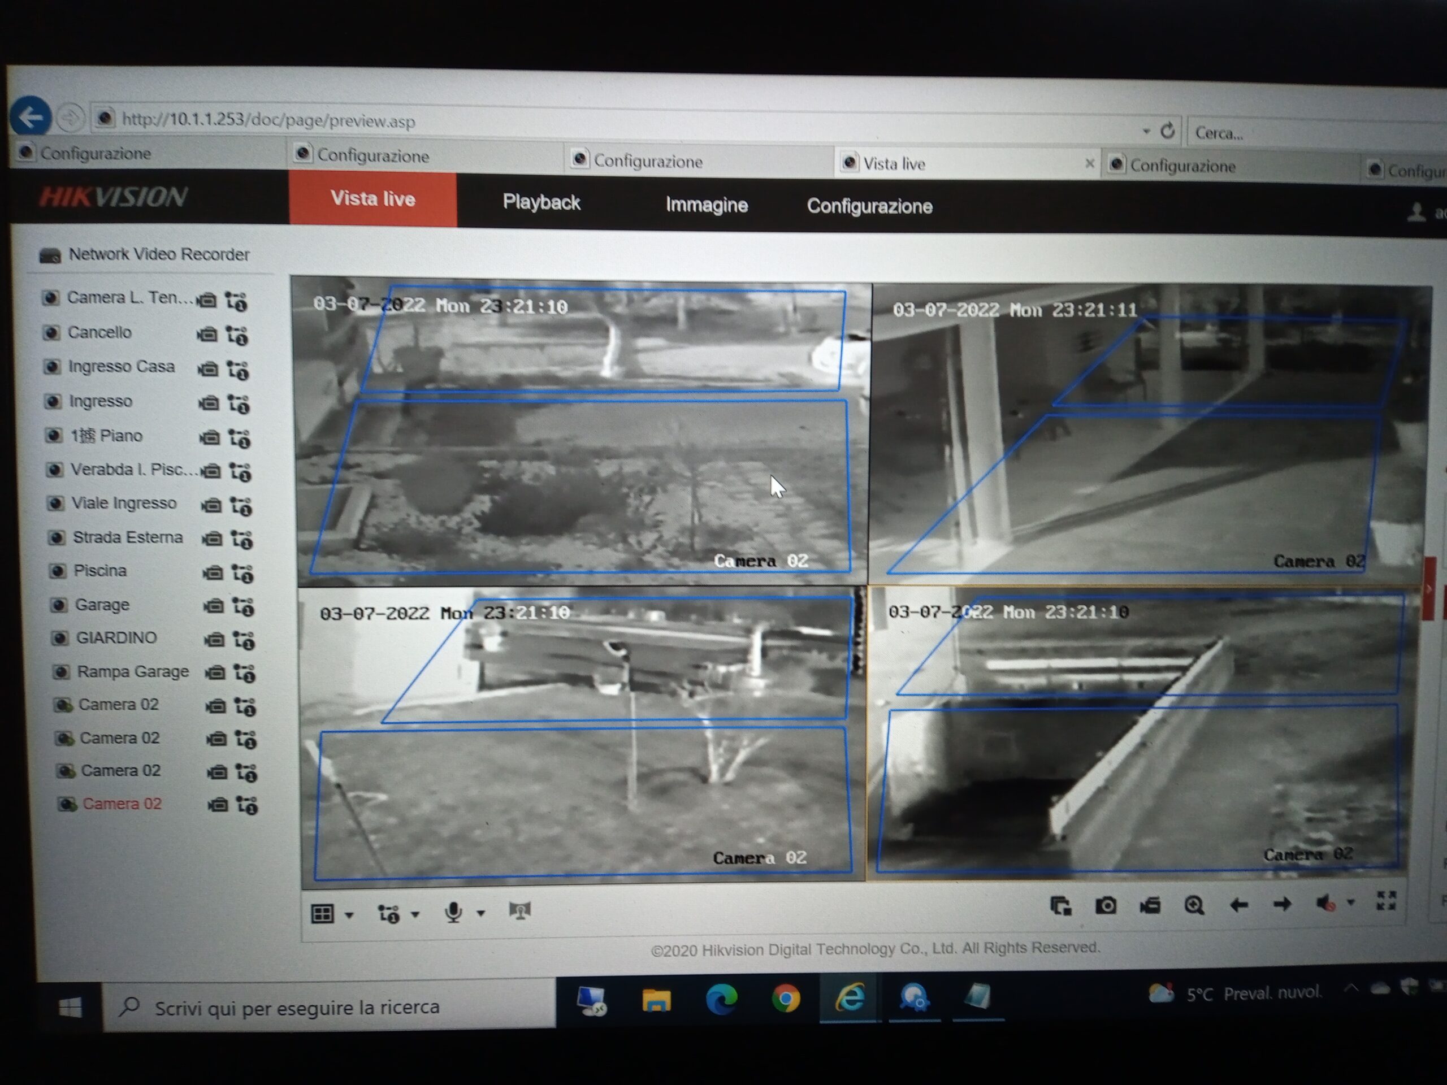
Task: Start recording all channels icon
Action: 1150,906
